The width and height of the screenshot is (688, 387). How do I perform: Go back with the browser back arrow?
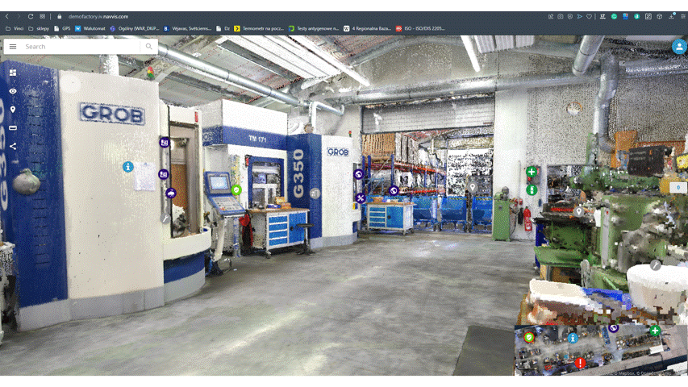tap(7, 16)
